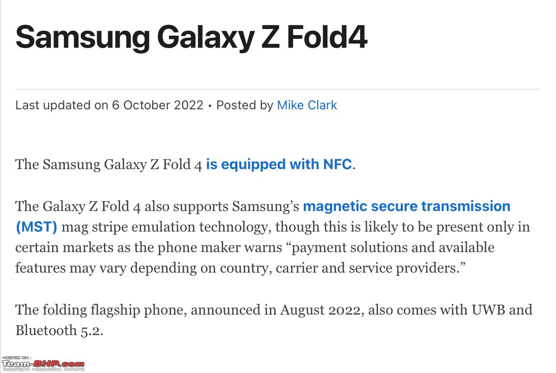556x373 pixels.
Task: Click 'The Galaxy Z Fold 4 also supports' text
Action: point(122,207)
